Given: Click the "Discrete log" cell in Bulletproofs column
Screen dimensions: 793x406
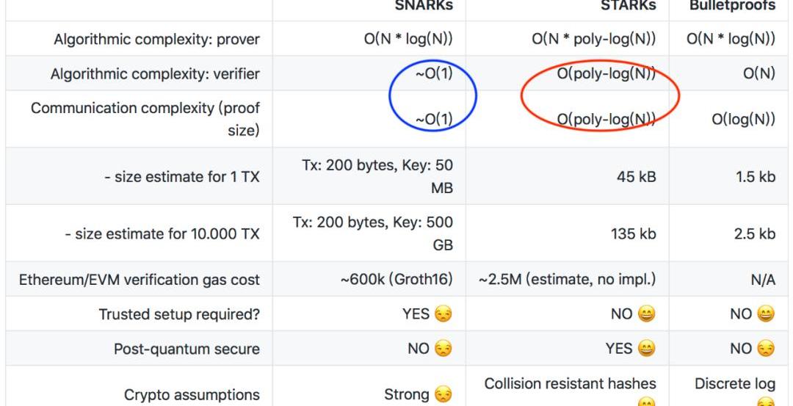Looking at the screenshot, I should coord(734,383).
